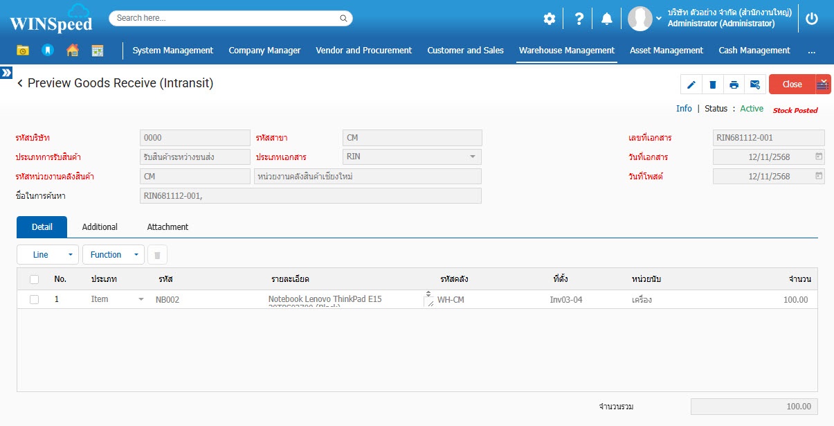
Task: Click the power logout icon
Action: point(812,19)
